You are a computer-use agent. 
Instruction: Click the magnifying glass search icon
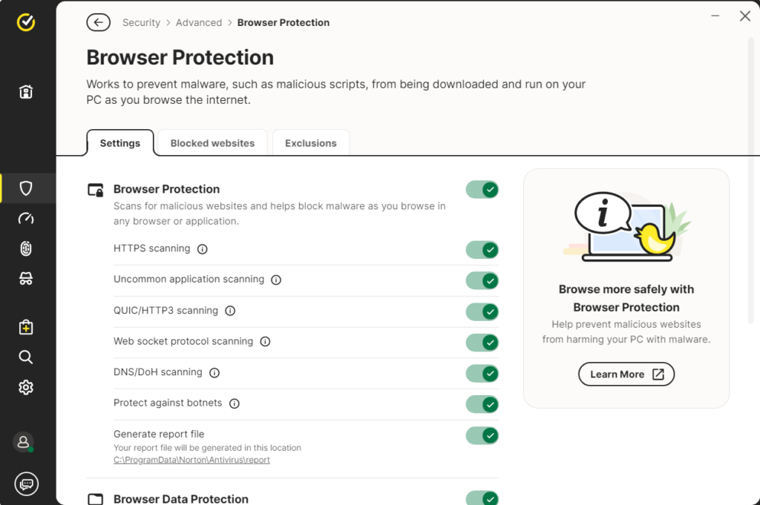tap(26, 357)
